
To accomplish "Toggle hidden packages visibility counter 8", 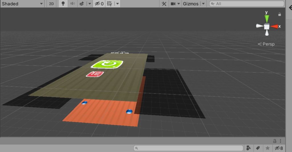I will pos(279,148).
